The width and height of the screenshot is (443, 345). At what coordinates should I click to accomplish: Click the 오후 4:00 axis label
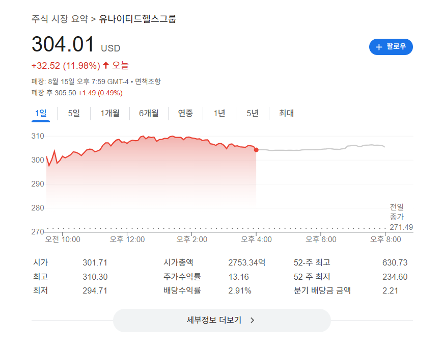256,240
